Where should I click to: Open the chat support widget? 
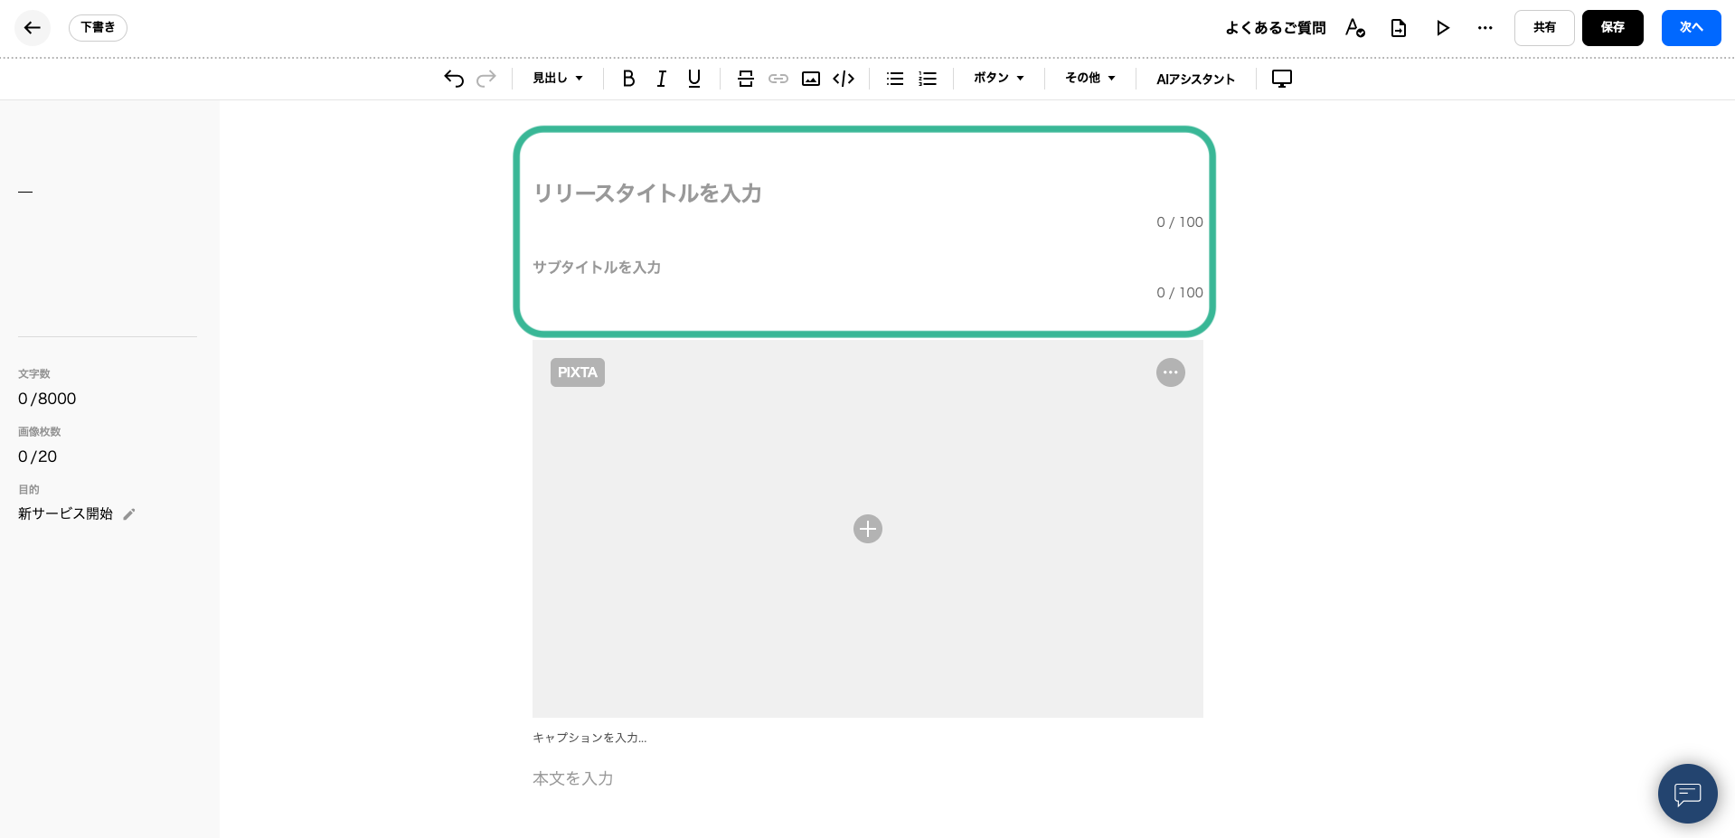pyautogui.click(x=1687, y=794)
